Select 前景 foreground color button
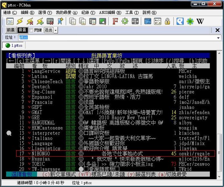 click(11, 30)
